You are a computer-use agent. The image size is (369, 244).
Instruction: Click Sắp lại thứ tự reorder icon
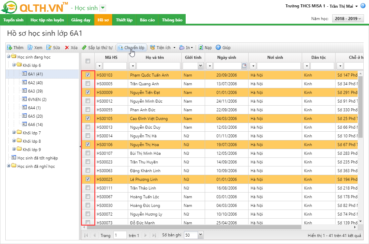click(x=84, y=47)
